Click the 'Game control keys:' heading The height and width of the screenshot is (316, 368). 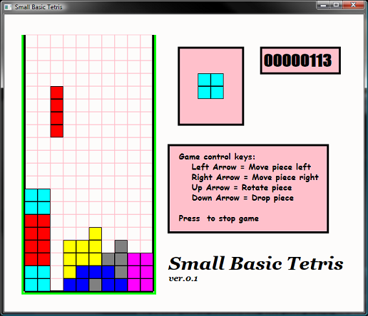click(217, 157)
